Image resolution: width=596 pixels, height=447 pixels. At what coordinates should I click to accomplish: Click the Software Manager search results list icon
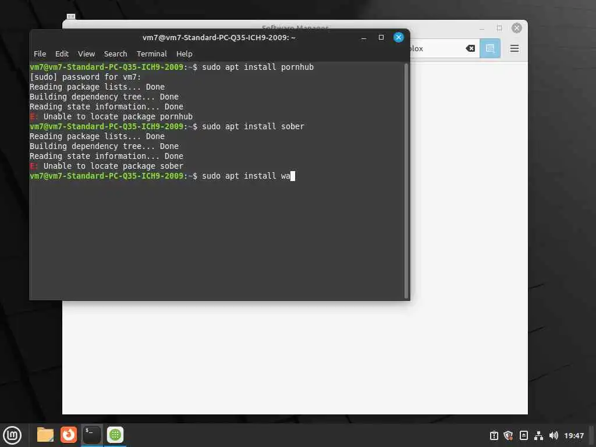pyautogui.click(x=490, y=48)
